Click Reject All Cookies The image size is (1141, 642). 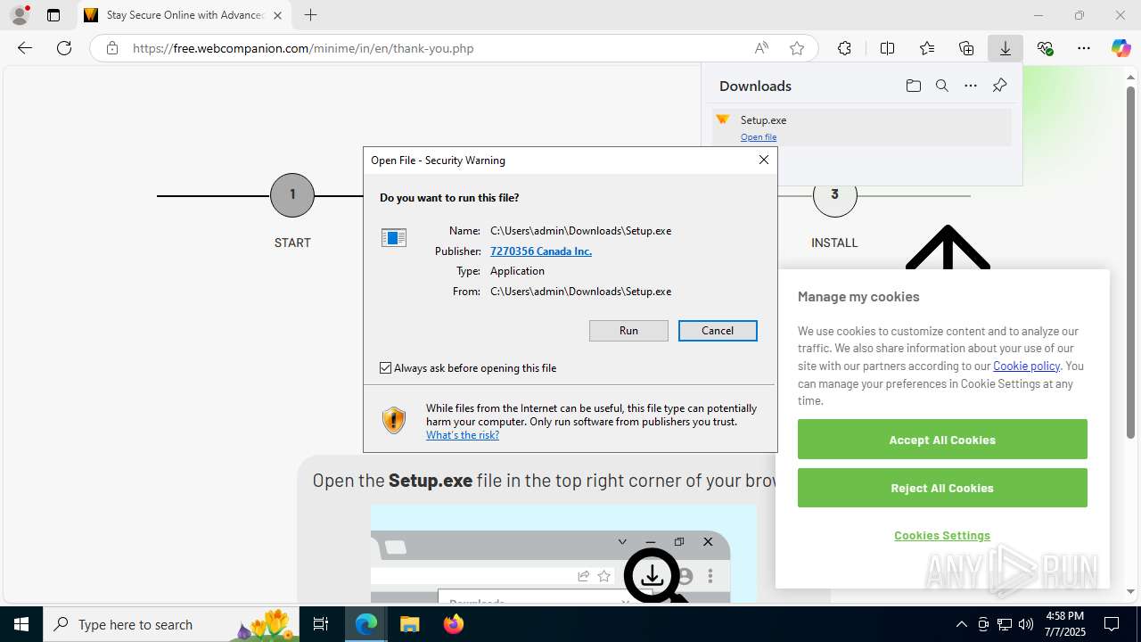(942, 488)
